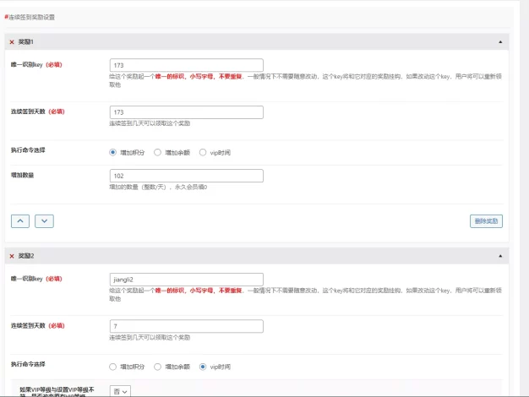The height and width of the screenshot is (397, 529).
Task: Focus the 连续签到天数 field showing 7
Action: [x=186, y=326]
